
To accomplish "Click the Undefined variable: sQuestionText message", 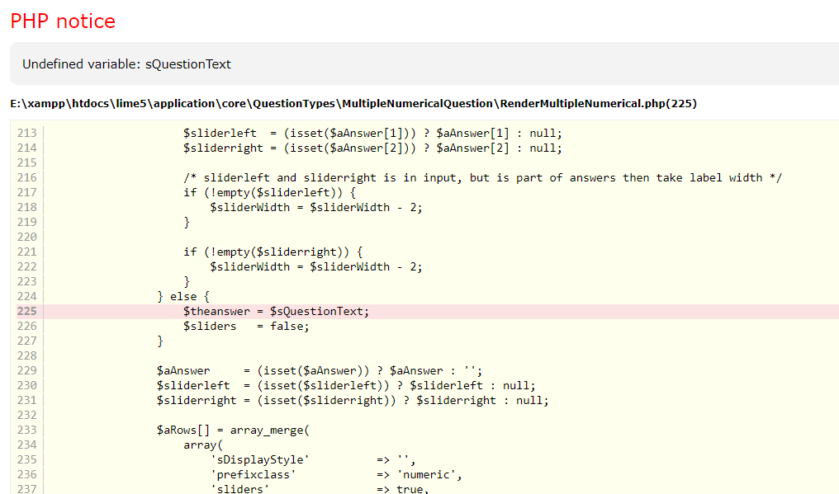I will (x=126, y=64).
